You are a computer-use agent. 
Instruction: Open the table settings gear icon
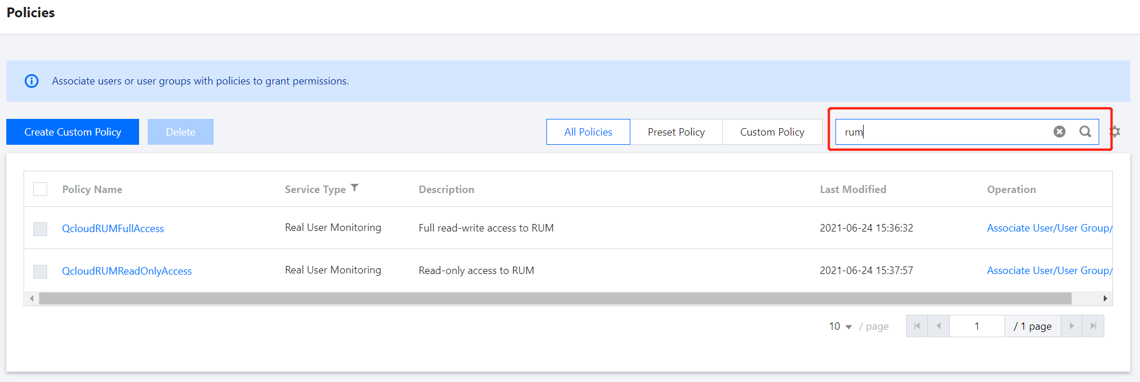tap(1115, 132)
